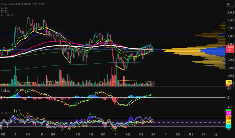This screenshot has height=138, width=235.
Task: Click the 30 date marker on time axis
Action: (115, 134)
